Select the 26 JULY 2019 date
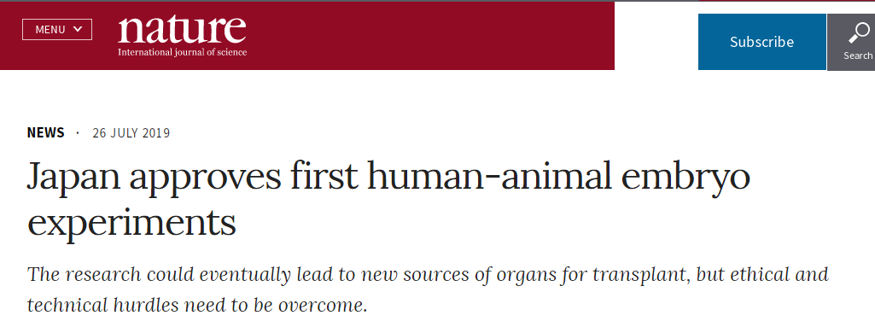The image size is (875, 333). pyautogui.click(x=131, y=133)
